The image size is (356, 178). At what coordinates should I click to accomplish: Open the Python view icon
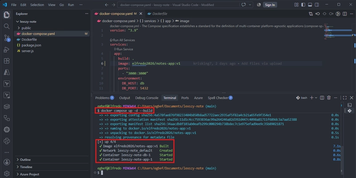tap(7, 141)
